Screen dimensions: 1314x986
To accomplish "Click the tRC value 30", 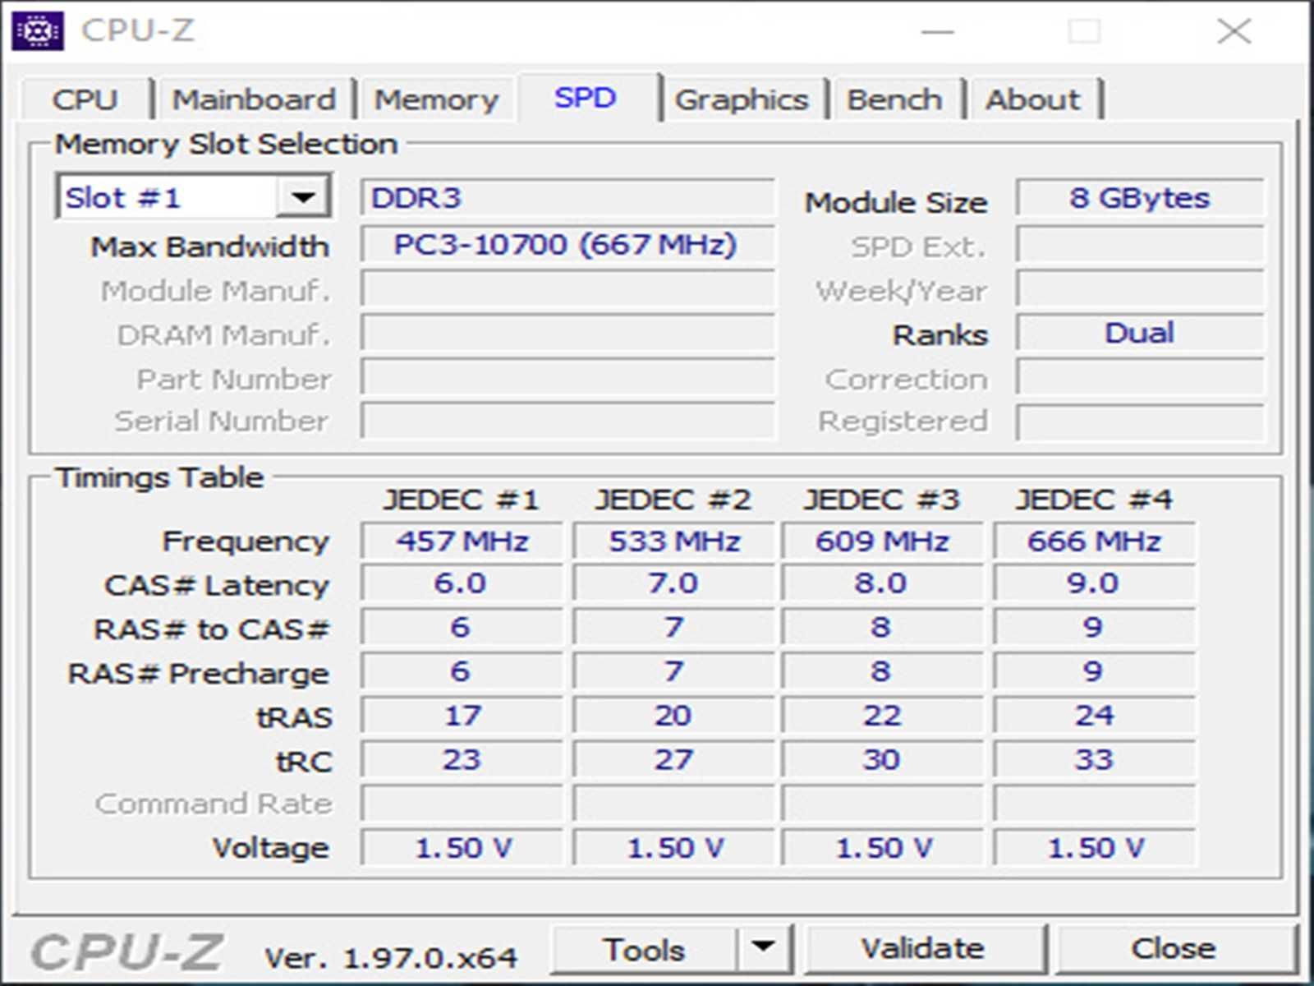I will click(x=882, y=759).
